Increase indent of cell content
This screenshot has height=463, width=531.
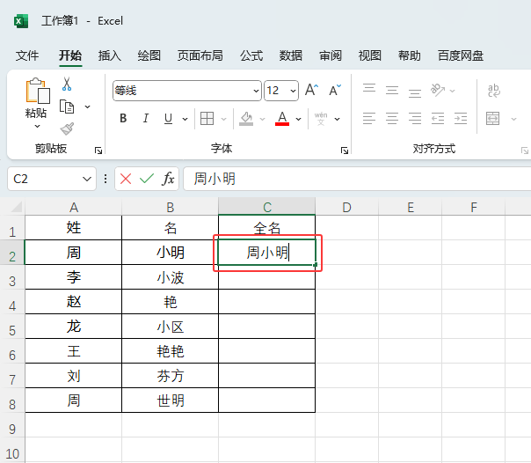point(461,119)
